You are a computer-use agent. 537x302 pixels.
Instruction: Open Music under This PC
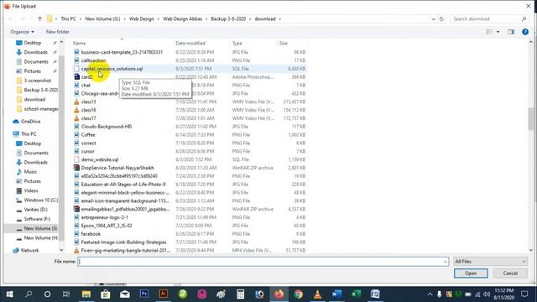tap(30, 172)
